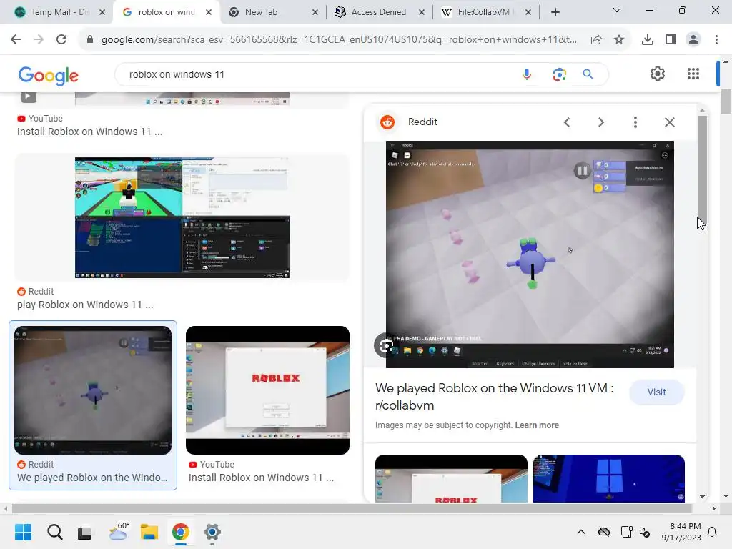This screenshot has width=732, height=549.
Task: Bookmark this tab with the star icon
Action: tap(619, 40)
